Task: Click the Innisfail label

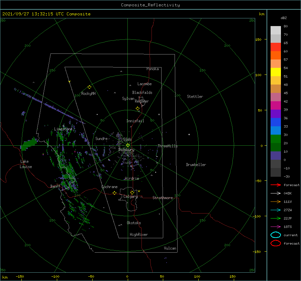Action: [x=135, y=121]
